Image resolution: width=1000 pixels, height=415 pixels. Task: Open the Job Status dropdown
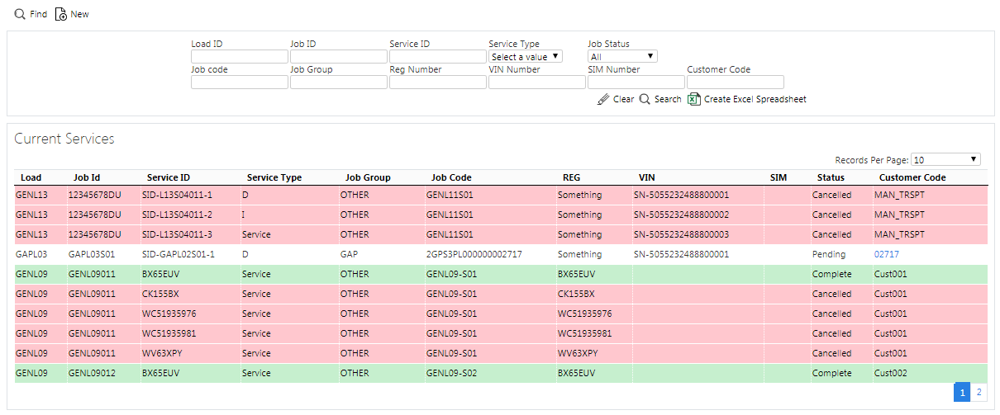pyautogui.click(x=622, y=56)
